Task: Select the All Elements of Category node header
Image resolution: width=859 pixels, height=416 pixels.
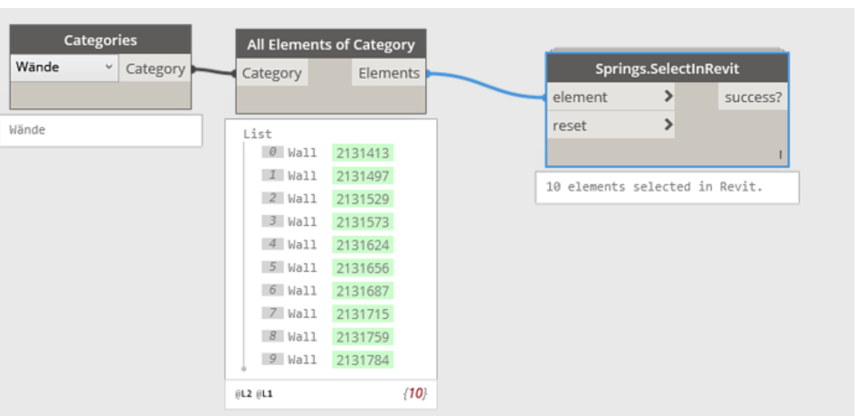Action: 331,45
